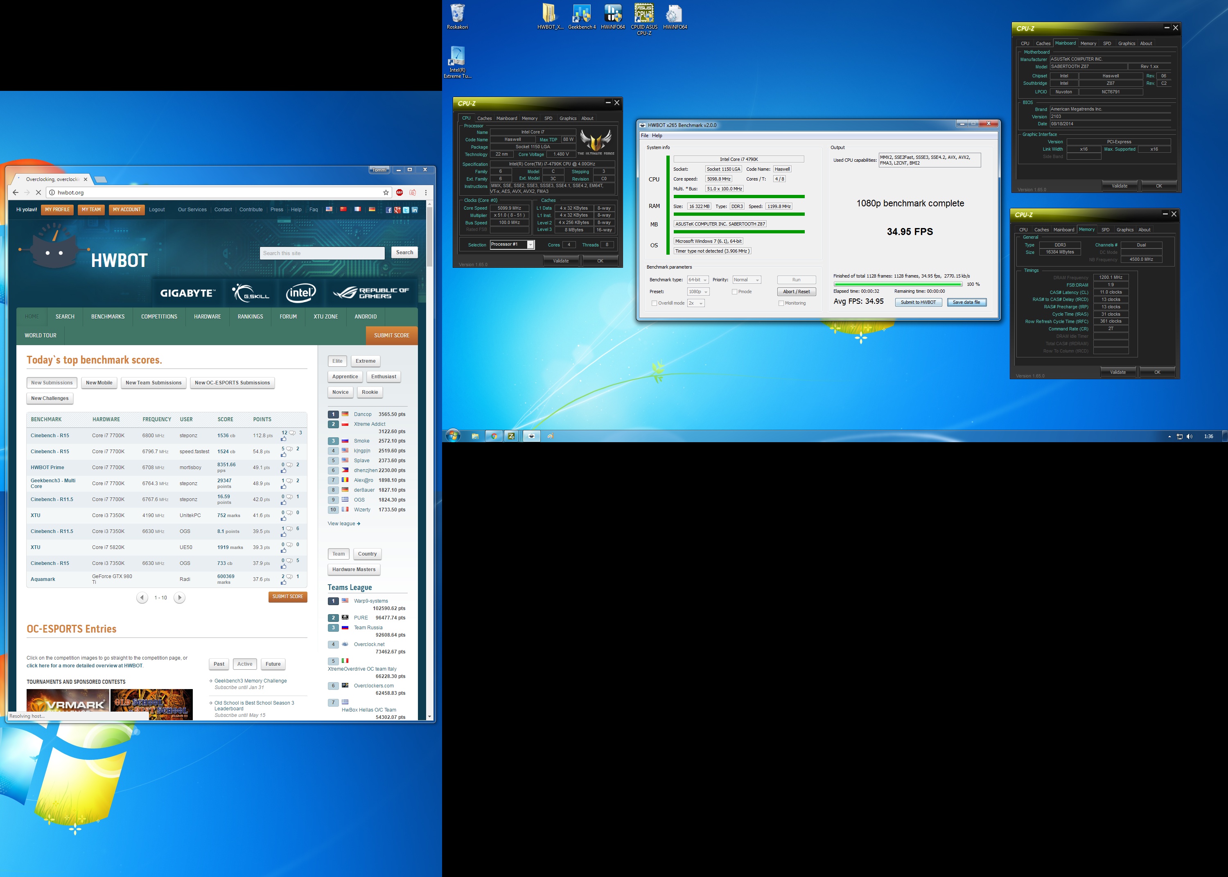The width and height of the screenshot is (1228, 877).
Task: Select the New Mobile submissions tab
Action: [x=99, y=383]
